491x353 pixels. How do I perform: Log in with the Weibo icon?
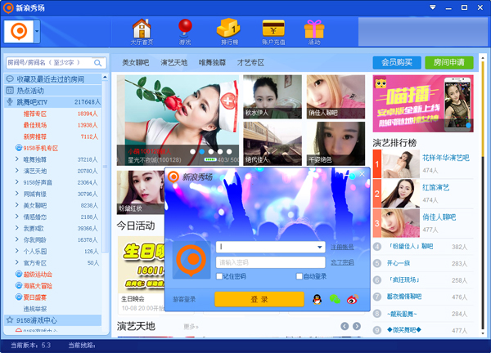tap(353, 299)
